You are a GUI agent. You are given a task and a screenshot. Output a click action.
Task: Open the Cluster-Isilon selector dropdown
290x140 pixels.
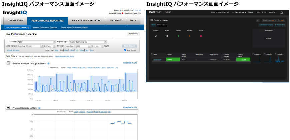tap(162, 25)
